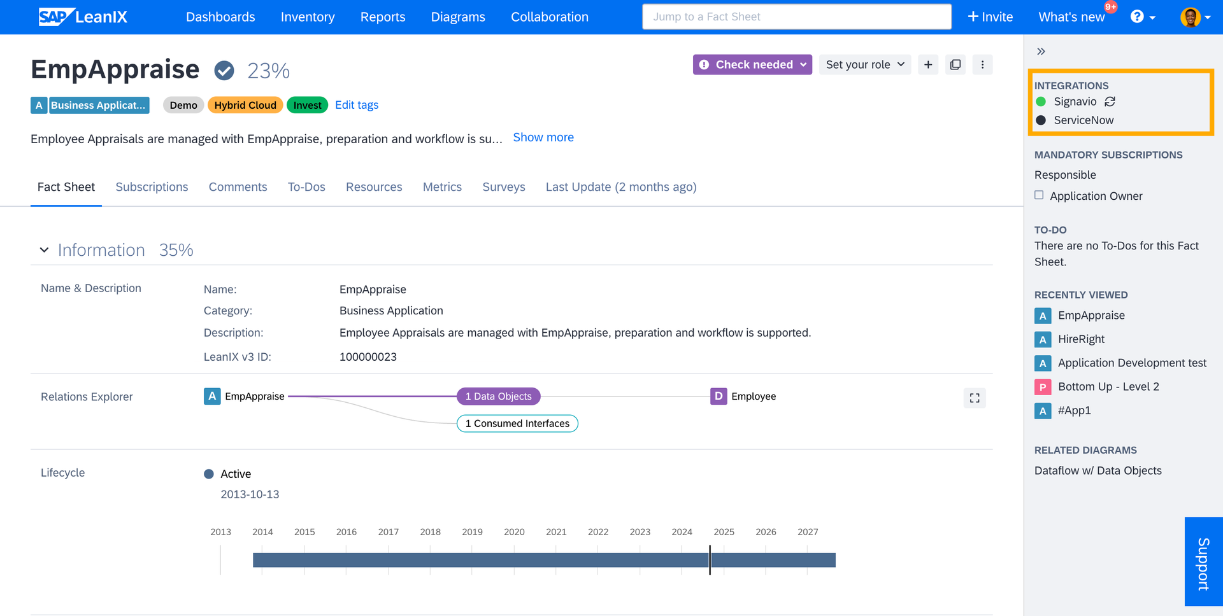1223x616 pixels.
Task: Click the P icon beside Bottom Up - Level 2
Action: [x=1043, y=387]
